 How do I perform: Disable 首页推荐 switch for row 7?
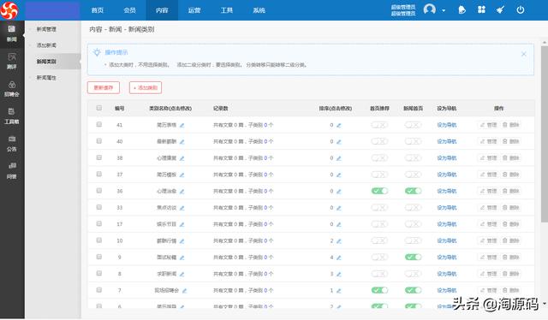click(379, 290)
